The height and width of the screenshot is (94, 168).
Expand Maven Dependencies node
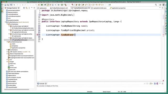pyautogui.click(x=7, y=54)
